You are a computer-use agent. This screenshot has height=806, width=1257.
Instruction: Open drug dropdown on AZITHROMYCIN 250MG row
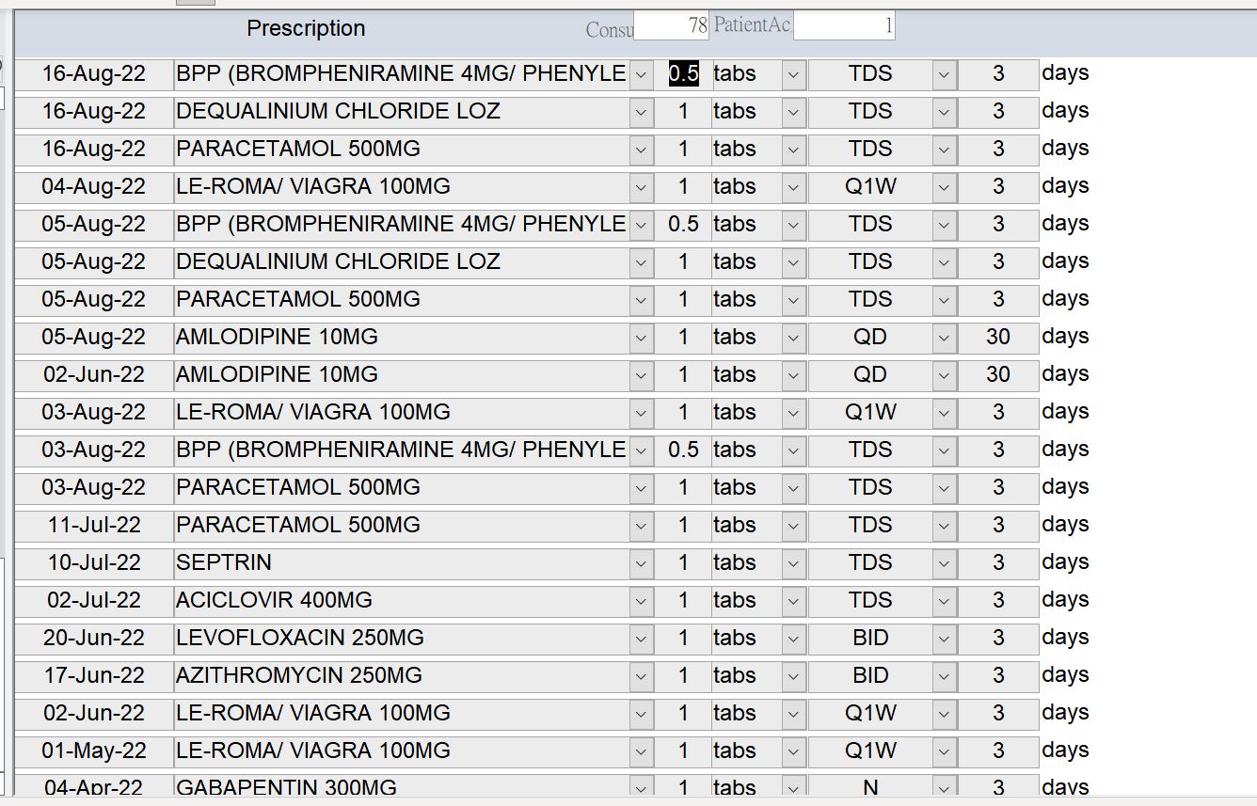tap(641, 675)
